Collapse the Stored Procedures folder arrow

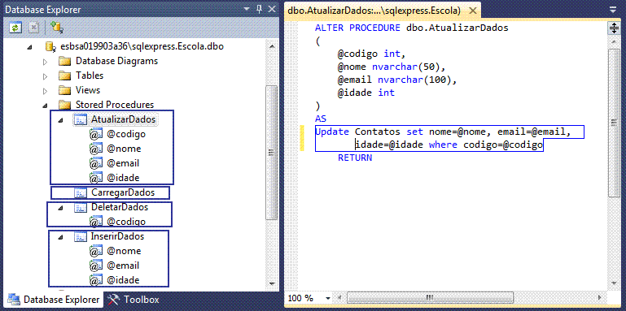point(45,106)
